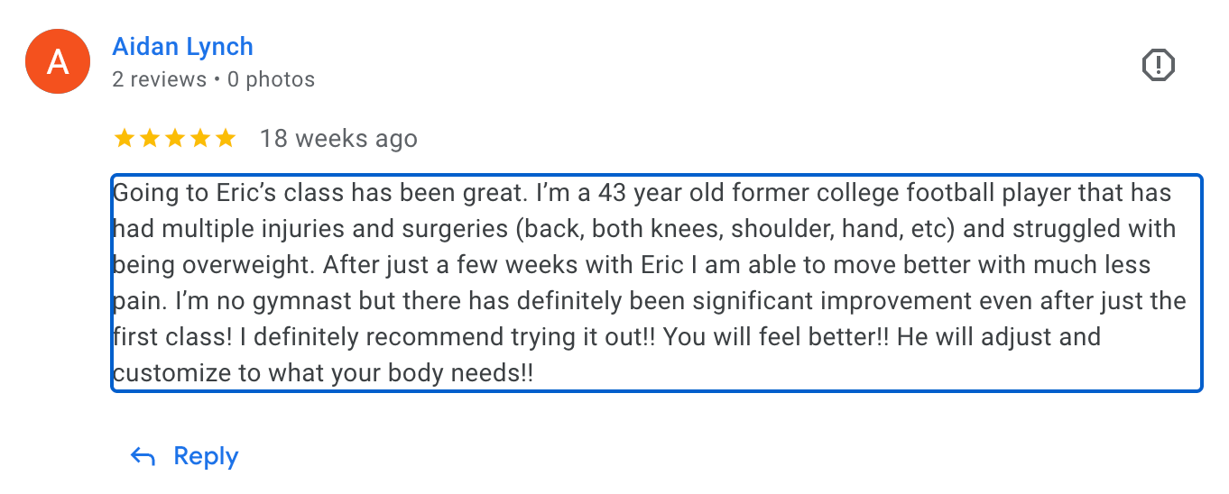This screenshot has width=1229, height=494.
Task: Open Aidan Lynch's profile name link
Action: (182, 47)
